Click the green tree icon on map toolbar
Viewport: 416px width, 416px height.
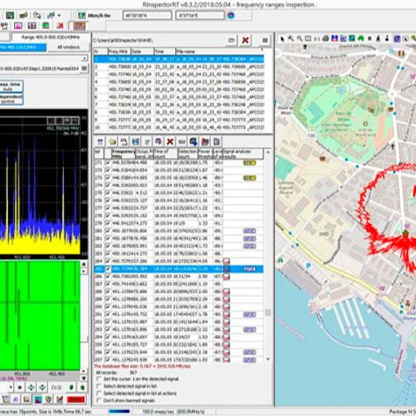tap(361, 39)
